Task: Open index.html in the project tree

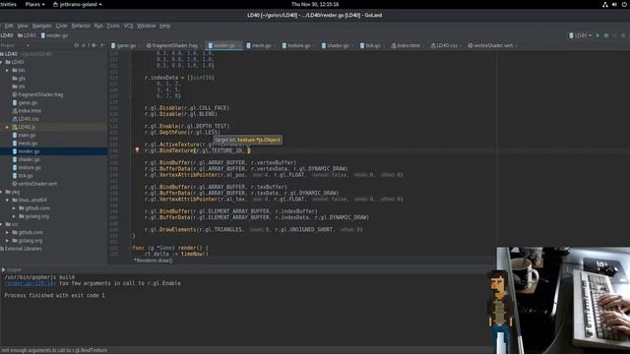Action: [27, 111]
